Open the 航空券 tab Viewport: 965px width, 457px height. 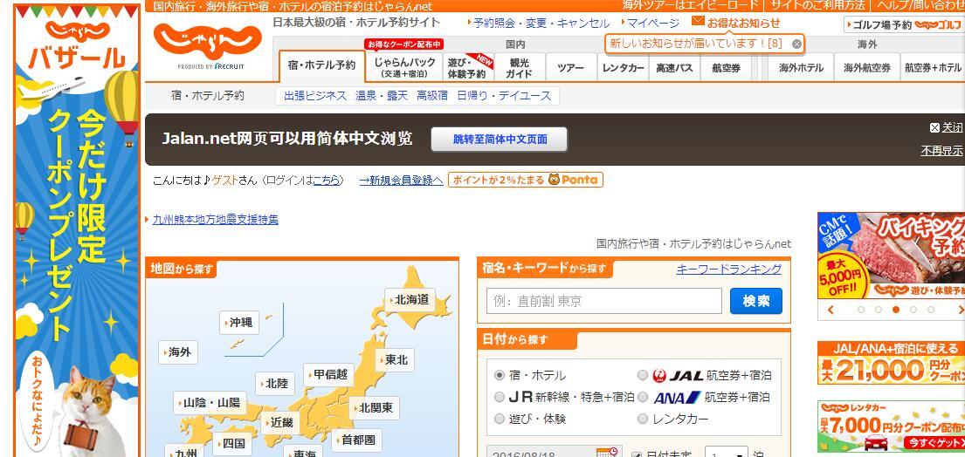pyautogui.click(x=727, y=67)
